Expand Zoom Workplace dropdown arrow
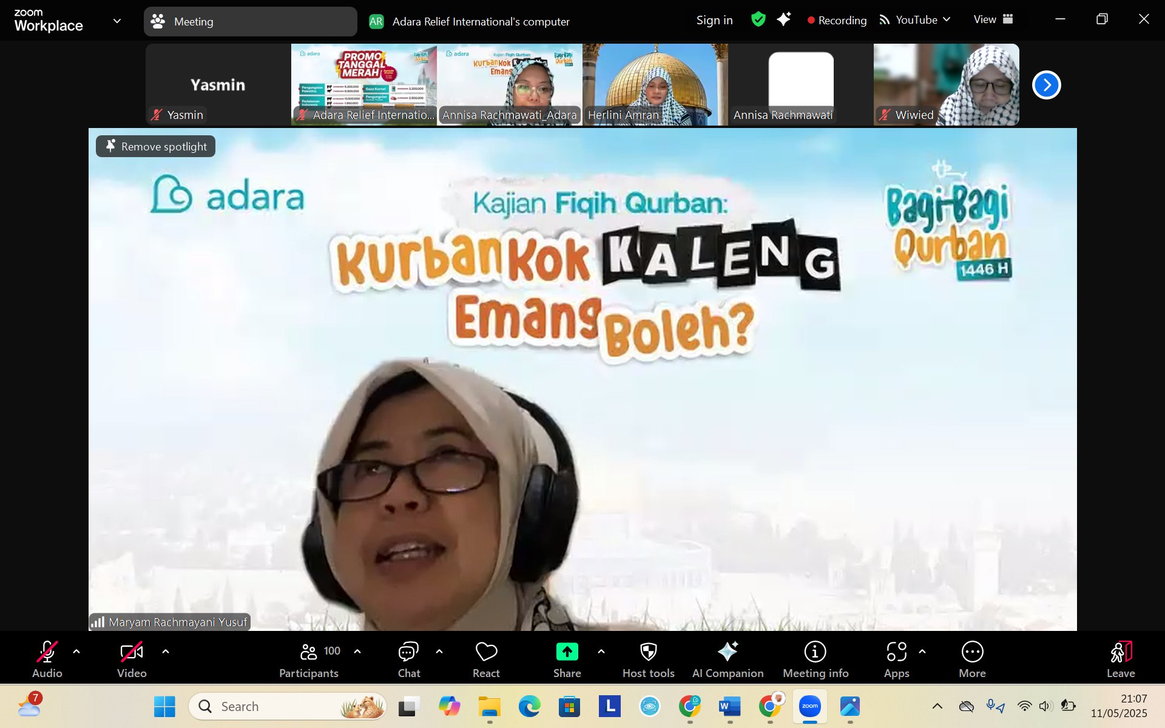Viewport: 1165px width, 728px height. pos(117,21)
